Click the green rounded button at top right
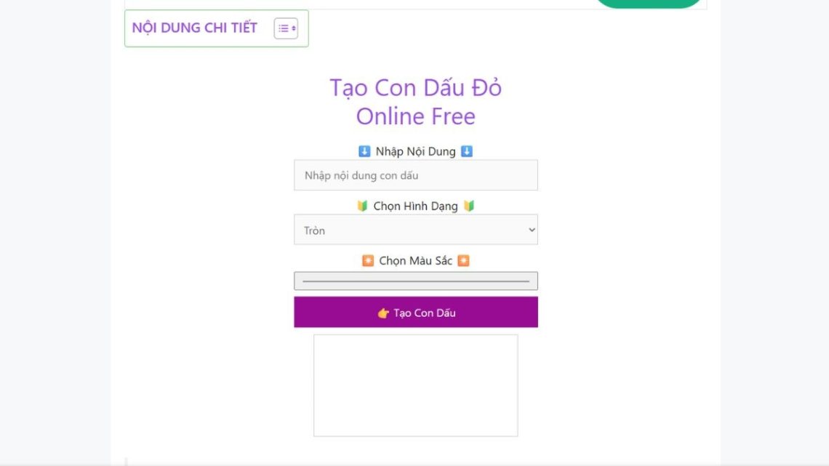The height and width of the screenshot is (466, 829). (x=648, y=4)
